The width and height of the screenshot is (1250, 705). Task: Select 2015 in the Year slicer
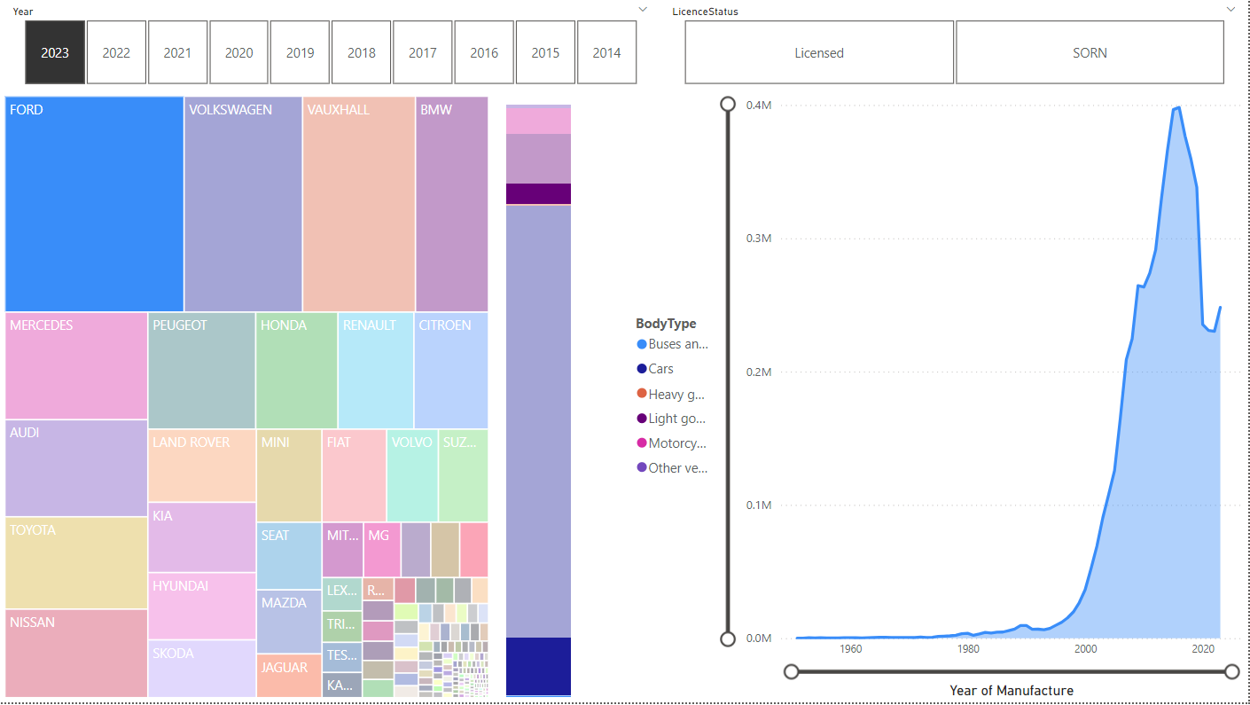545,52
